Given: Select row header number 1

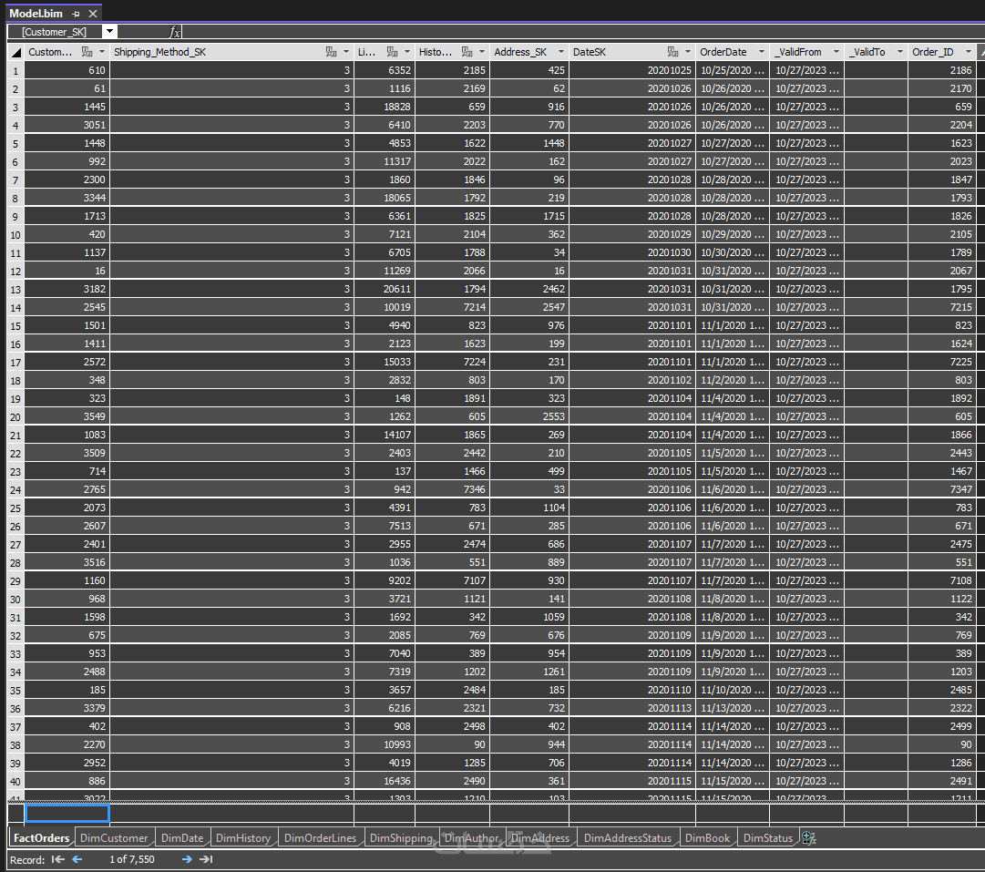Looking at the screenshot, I should tap(15, 71).
